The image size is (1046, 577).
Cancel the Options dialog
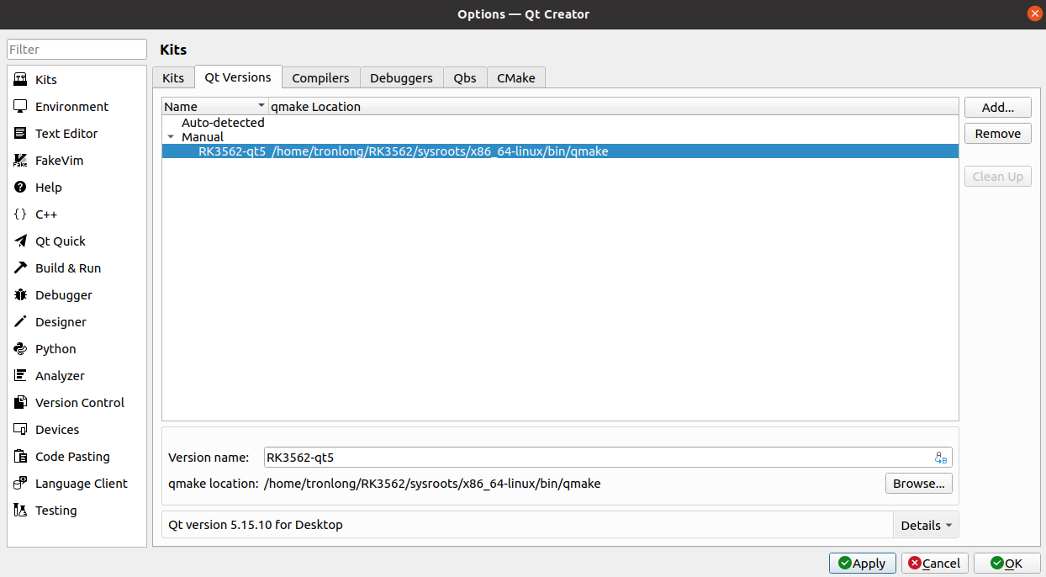tap(935, 564)
